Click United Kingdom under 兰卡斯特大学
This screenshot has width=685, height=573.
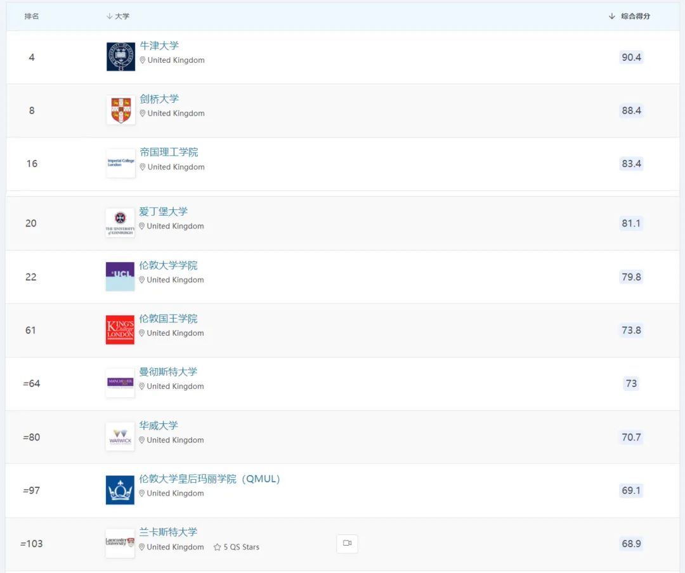point(175,547)
